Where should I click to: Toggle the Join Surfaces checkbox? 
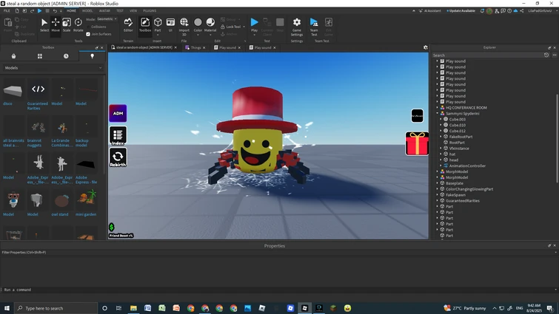pos(88,34)
